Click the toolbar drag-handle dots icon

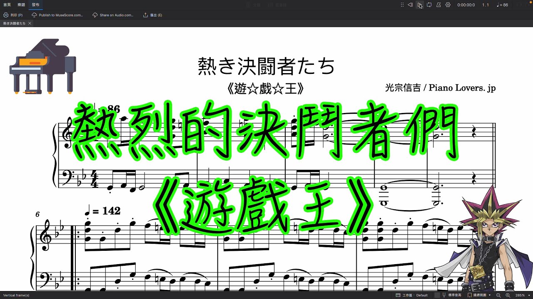click(x=402, y=5)
